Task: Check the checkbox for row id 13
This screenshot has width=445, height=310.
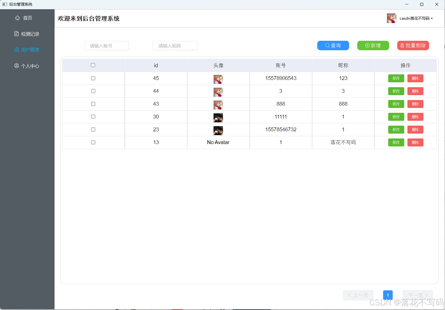Action: (93, 142)
